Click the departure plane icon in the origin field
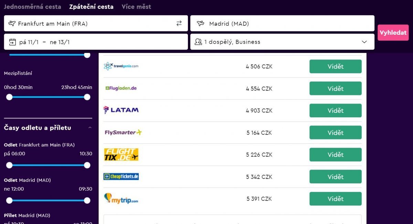The image size is (413, 224). (x=12, y=23)
